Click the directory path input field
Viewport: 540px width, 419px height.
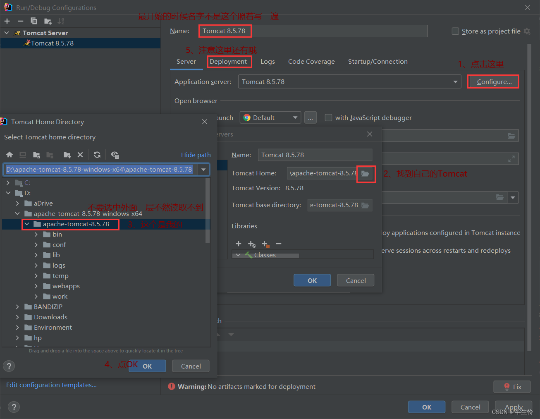(x=100, y=170)
